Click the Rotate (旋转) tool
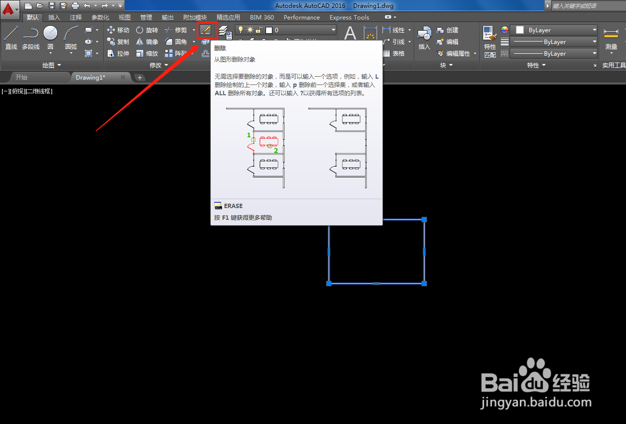This screenshot has width=626, height=424. click(x=147, y=30)
